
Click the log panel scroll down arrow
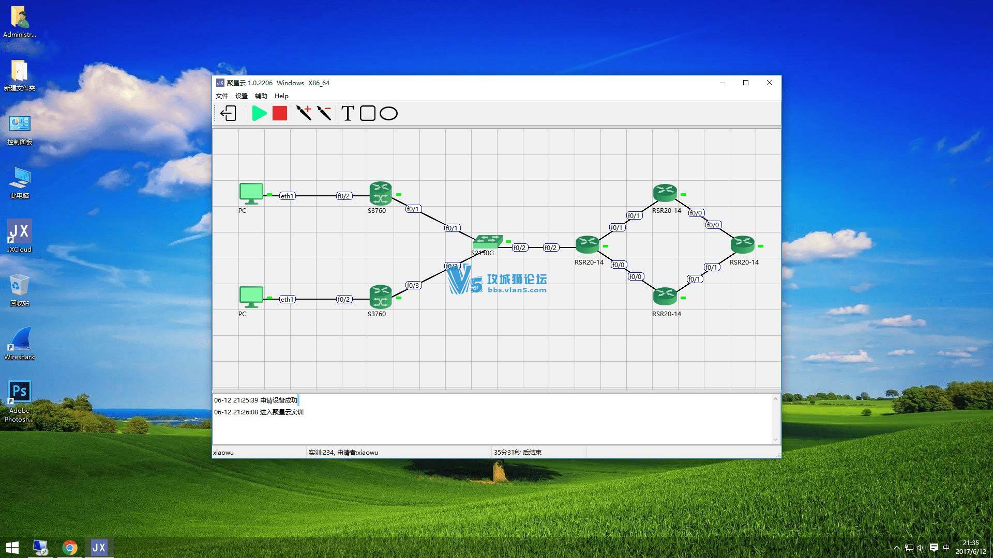[x=775, y=439]
